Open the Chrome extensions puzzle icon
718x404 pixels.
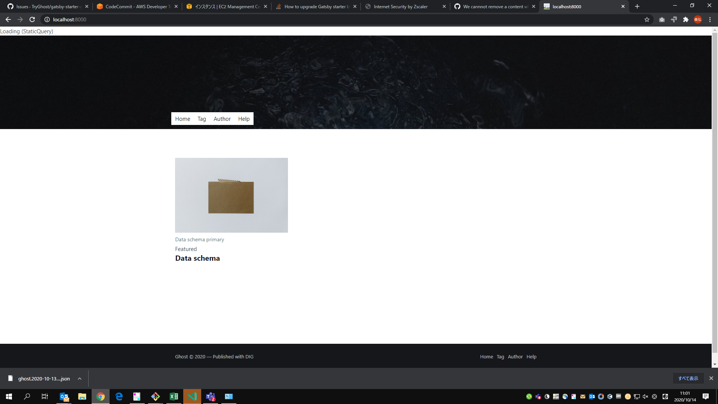[x=685, y=19]
